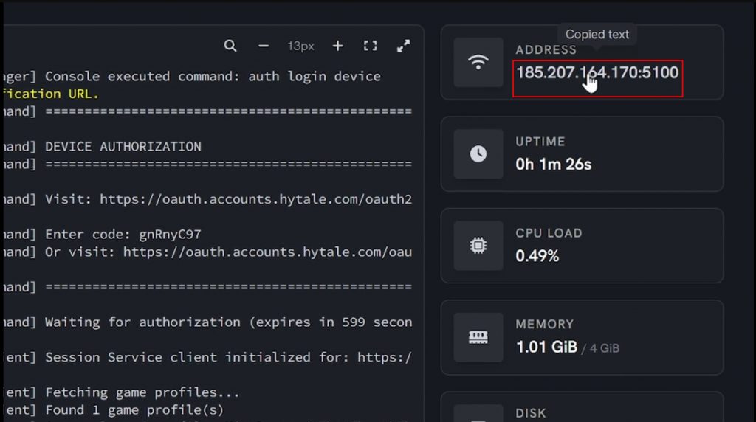
Task: Click the memory RAM icon
Action: point(478,336)
